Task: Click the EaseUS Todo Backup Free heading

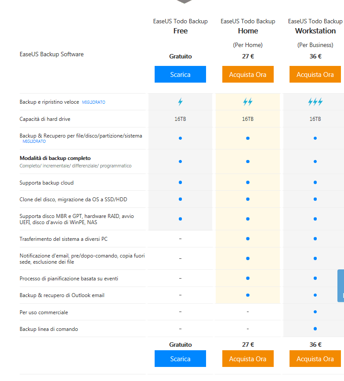Action: pos(180,26)
